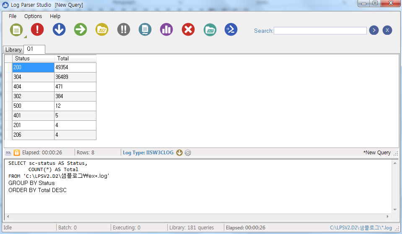This screenshot has width=402, height=234.
Task: Toggle the orange lock icon in status bar
Action: (17, 153)
